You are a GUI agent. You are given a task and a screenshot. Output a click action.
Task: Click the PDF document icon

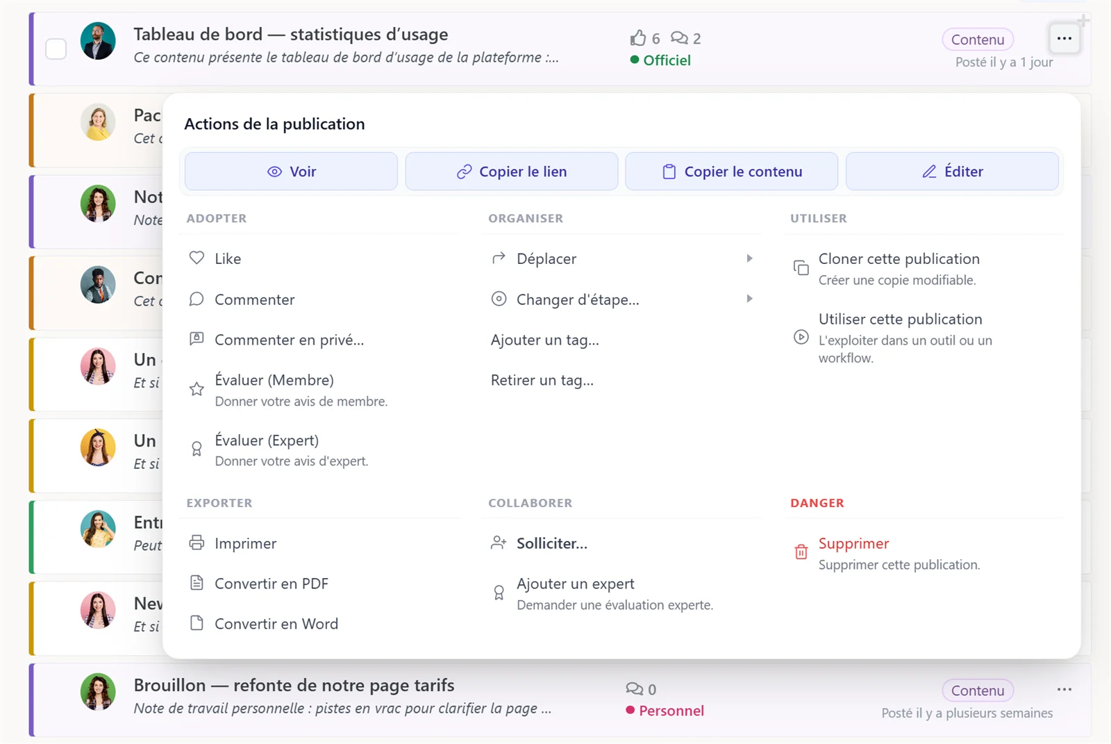(197, 583)
